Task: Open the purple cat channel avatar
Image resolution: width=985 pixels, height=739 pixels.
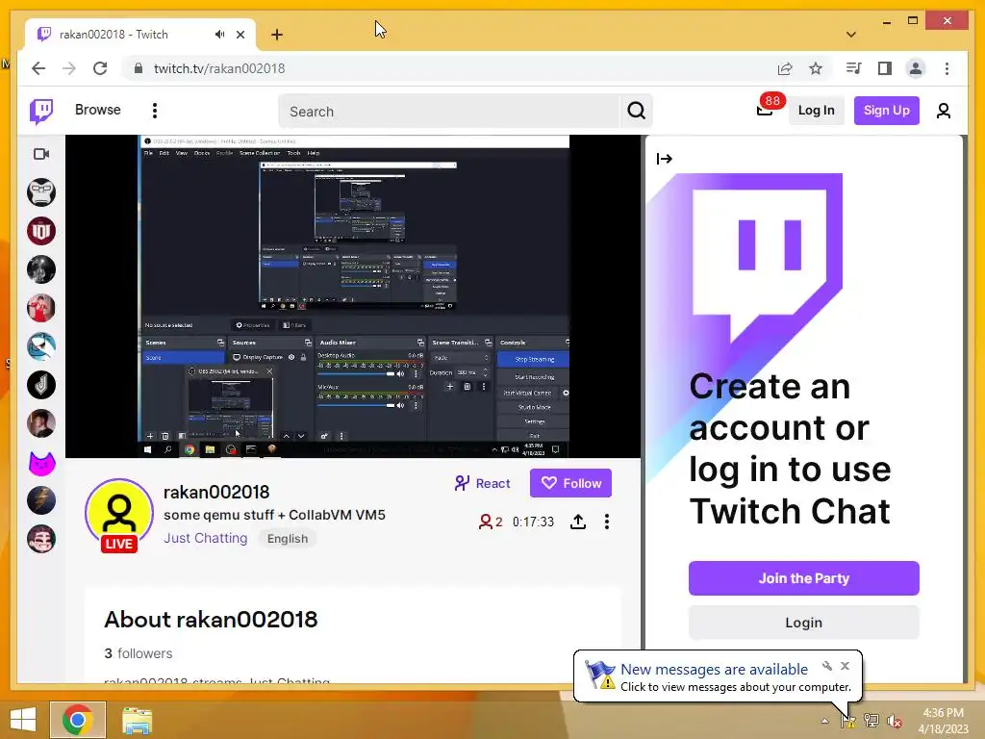Action: [41, 463]
